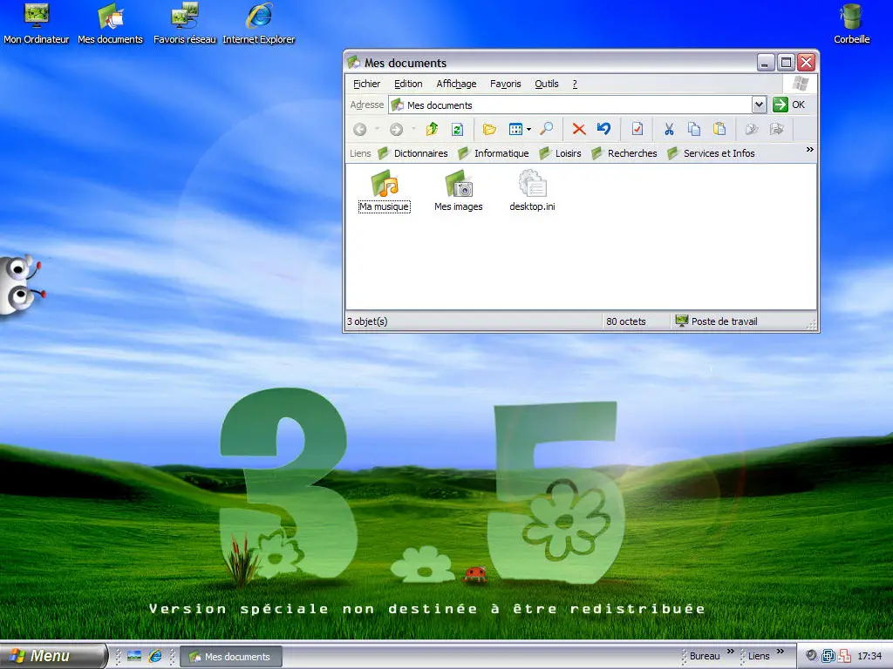Open Mon Ordinateur desktop icon
Screen dimensions: 893x669
point(37,24)
